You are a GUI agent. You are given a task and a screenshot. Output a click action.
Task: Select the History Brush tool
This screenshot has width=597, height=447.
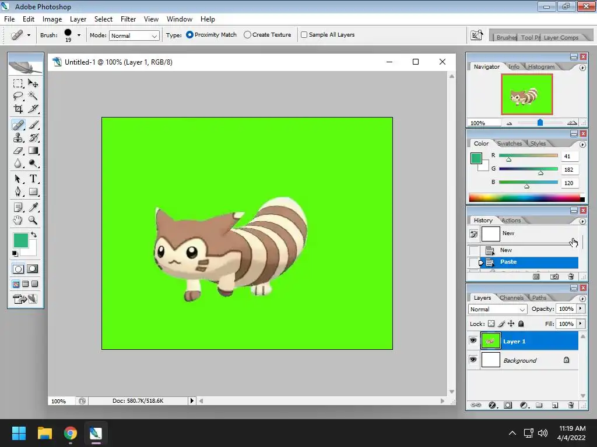33,137
